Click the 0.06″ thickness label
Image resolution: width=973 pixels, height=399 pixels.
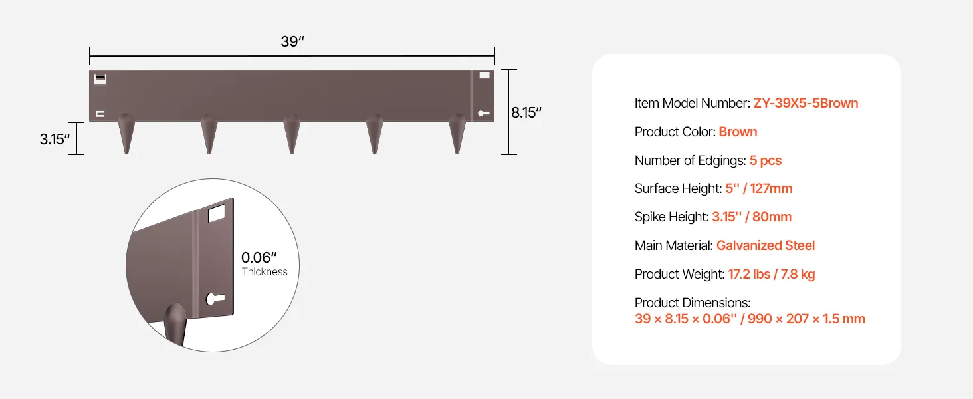[x=259, y=257]
